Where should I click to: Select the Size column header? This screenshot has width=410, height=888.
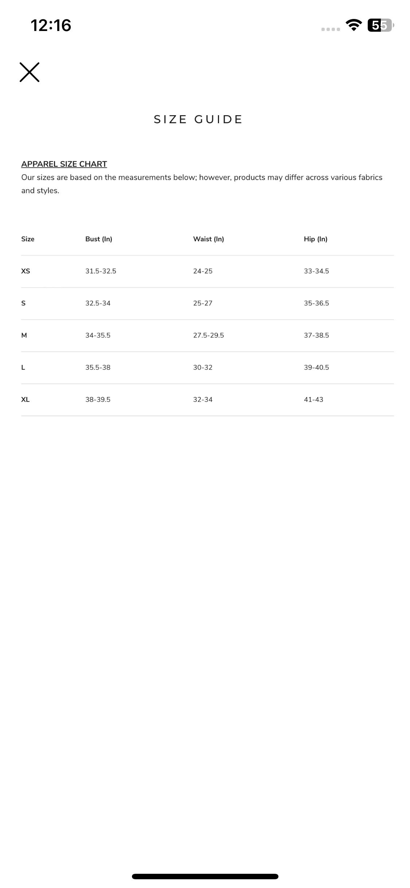pos(28,239)
